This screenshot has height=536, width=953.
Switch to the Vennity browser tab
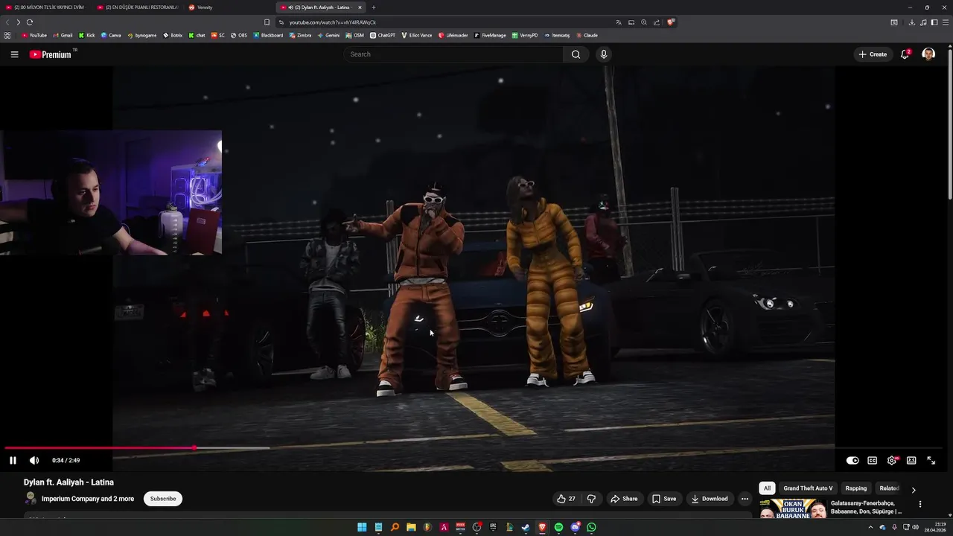pyautogui.click(x=229, y=7)
